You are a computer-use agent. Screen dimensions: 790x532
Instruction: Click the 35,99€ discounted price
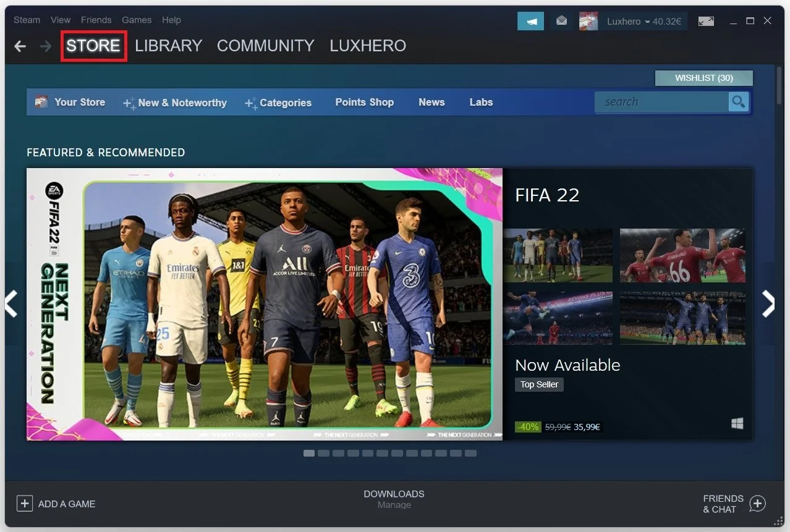587,427
